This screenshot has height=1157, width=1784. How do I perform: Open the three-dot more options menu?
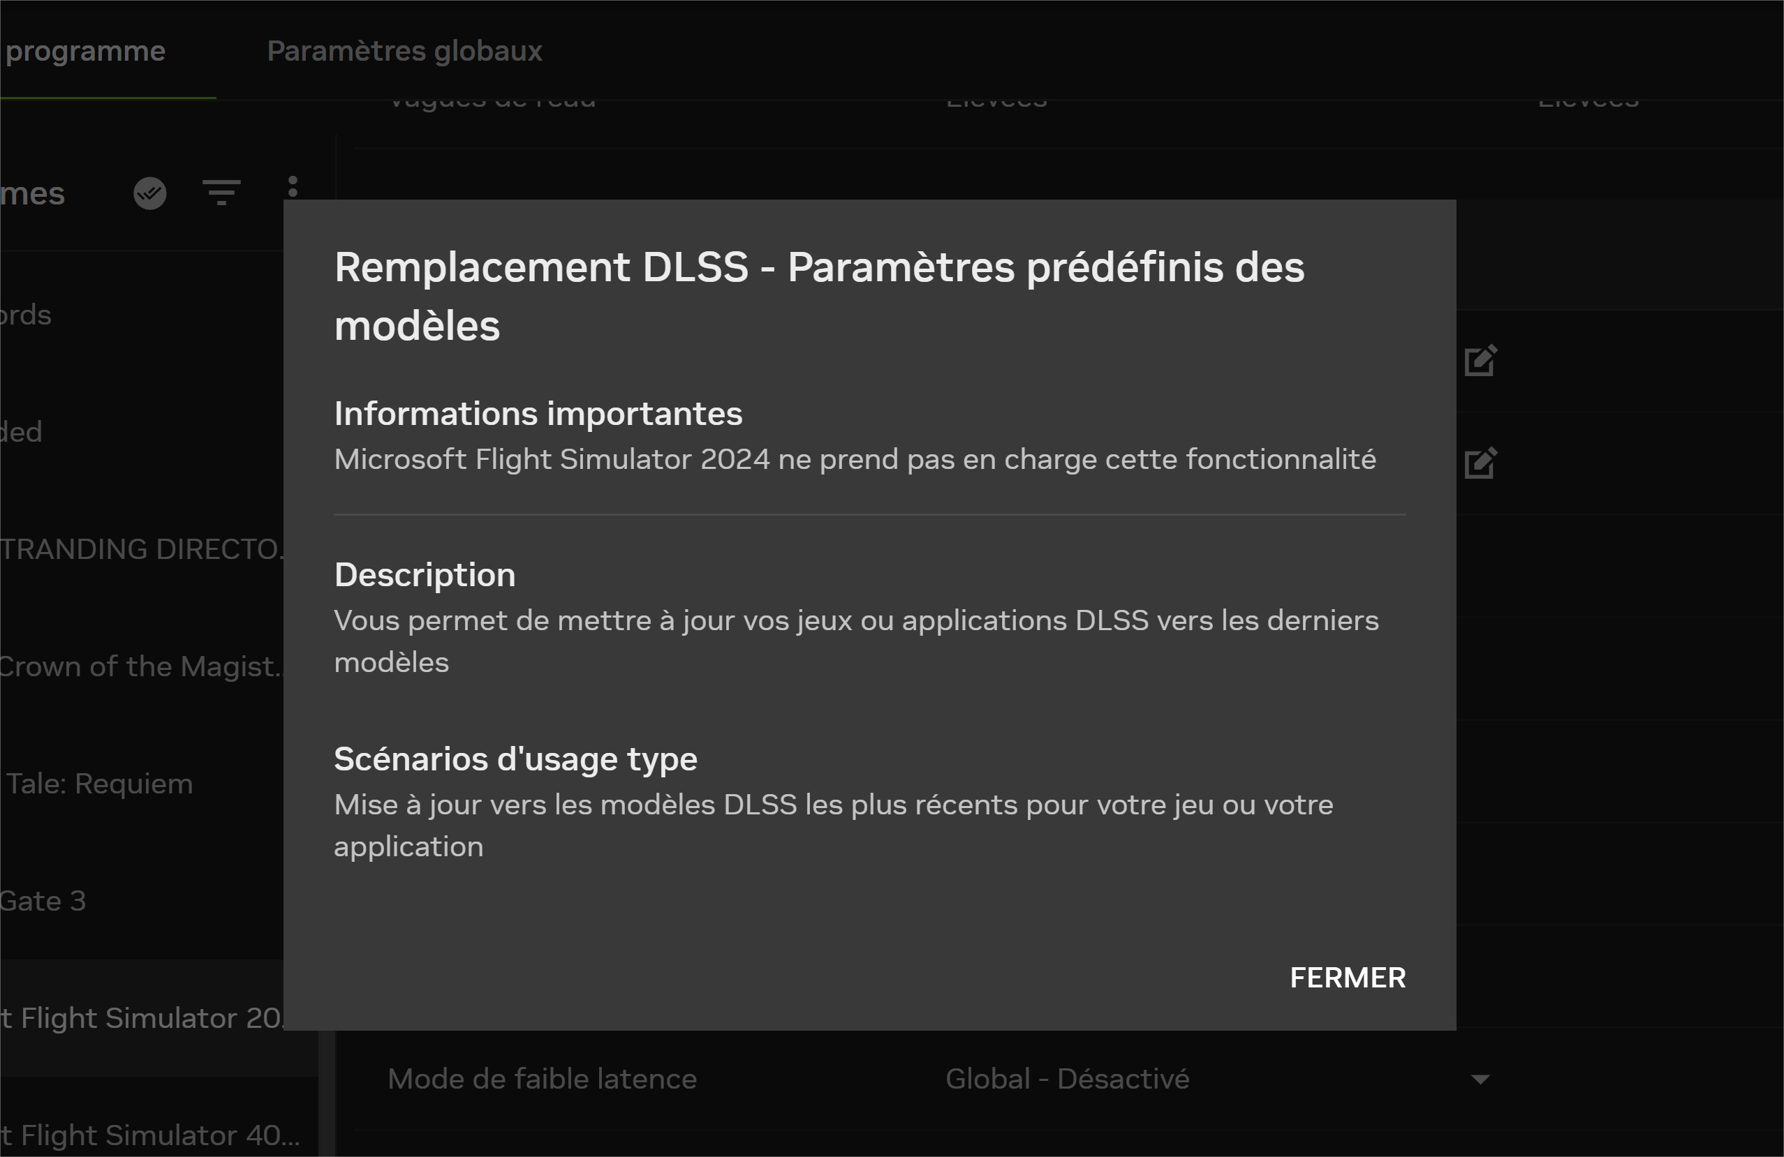click(293, 186)
